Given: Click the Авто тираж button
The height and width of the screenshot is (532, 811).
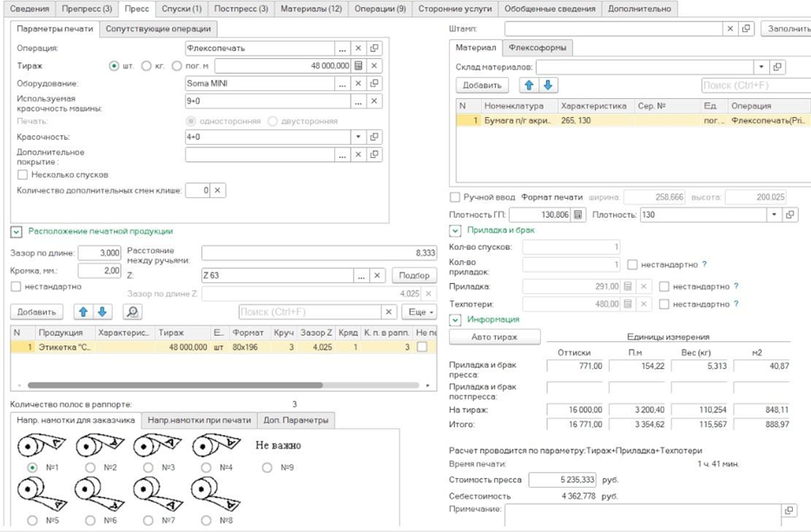Looking at the screenshot, I should [x=494, y=337].
